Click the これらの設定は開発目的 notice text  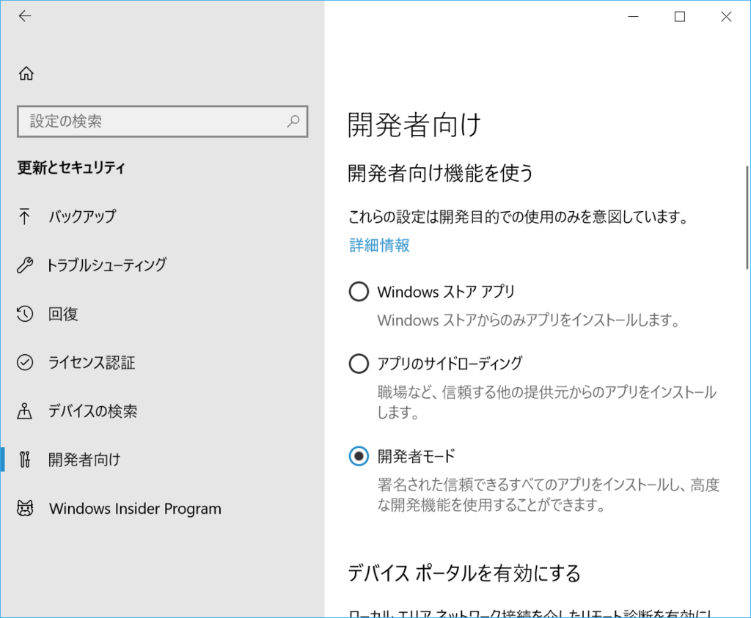pyautogui.click(x=519, y=217)
